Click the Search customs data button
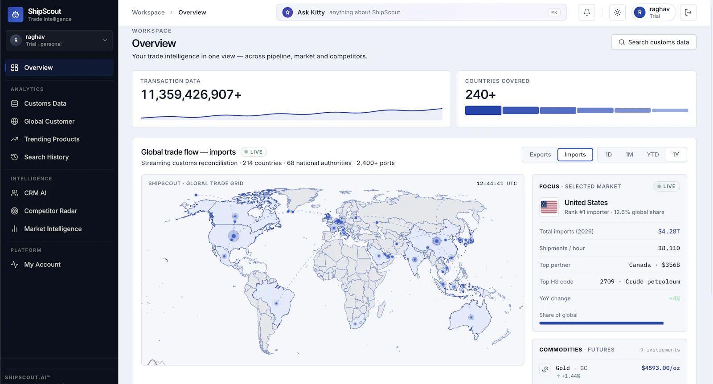This screenshot has height=384, width=713. point(654,42)
